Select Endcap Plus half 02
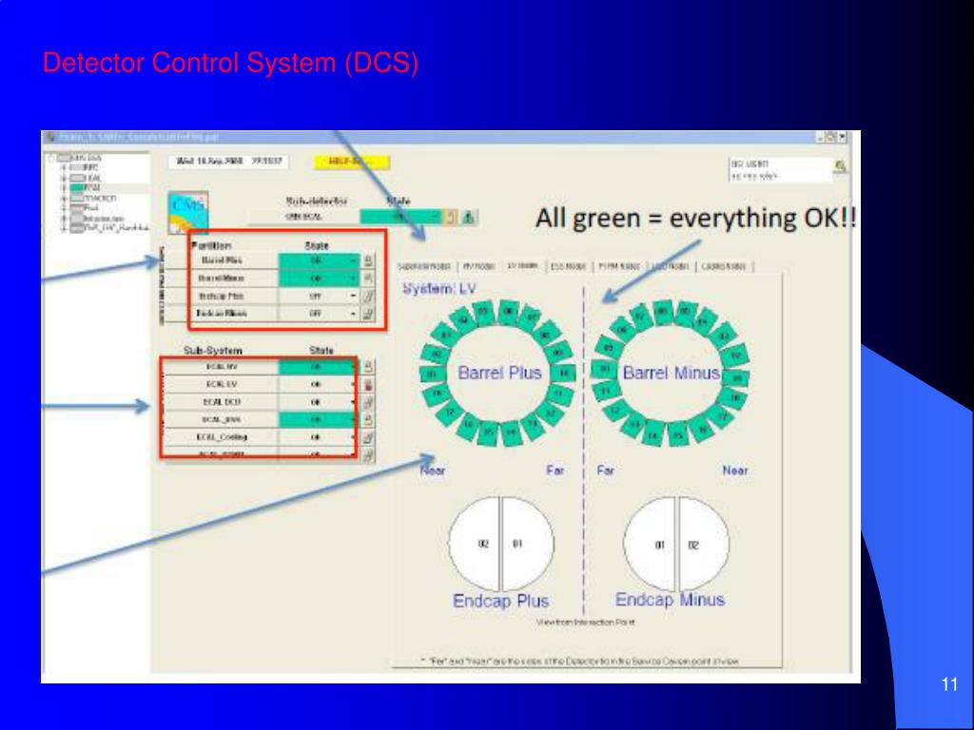The height and width of the screenshot is (730, 974). (x=476, y=544)
